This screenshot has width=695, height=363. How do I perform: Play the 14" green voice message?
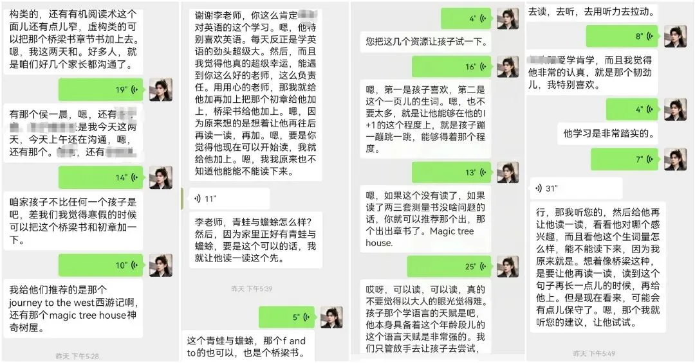(100, 177)
